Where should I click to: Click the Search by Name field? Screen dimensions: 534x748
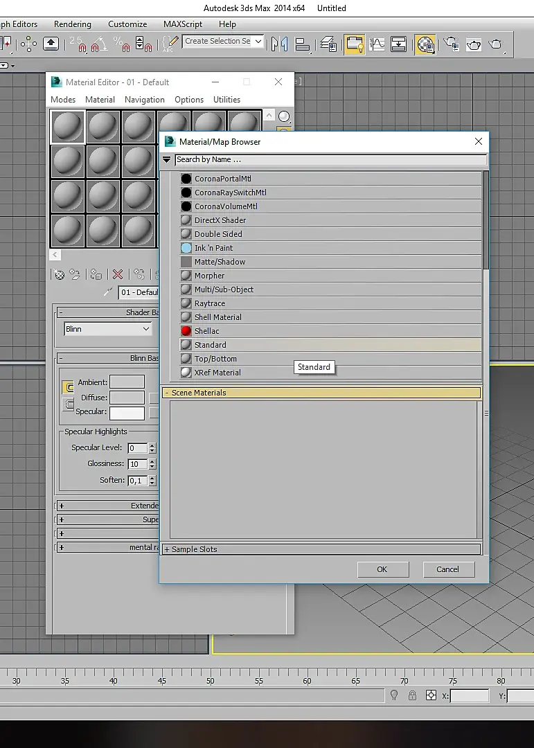click(330, 160)
